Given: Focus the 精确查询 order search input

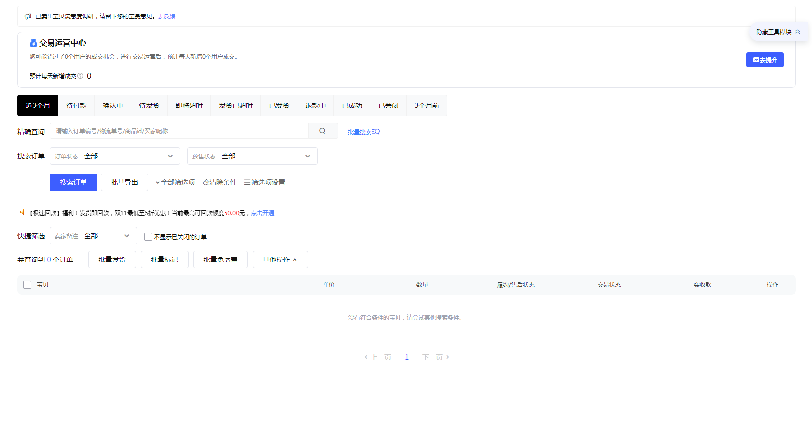Looking at the screenshot, I should [x=179, y=131].
